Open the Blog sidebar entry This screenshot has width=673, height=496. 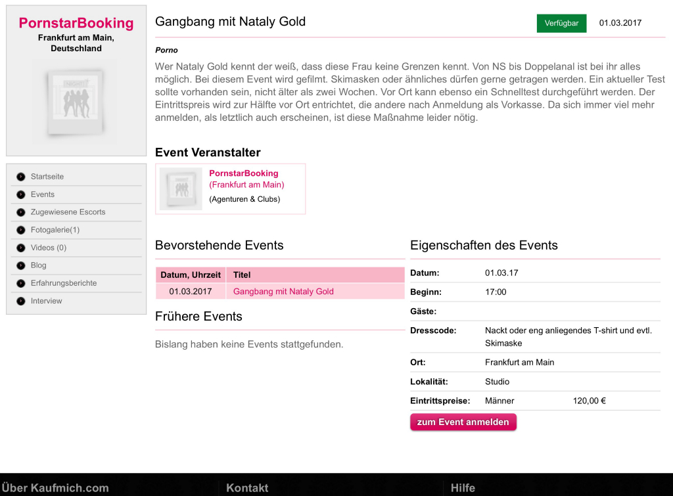(39, 265)
